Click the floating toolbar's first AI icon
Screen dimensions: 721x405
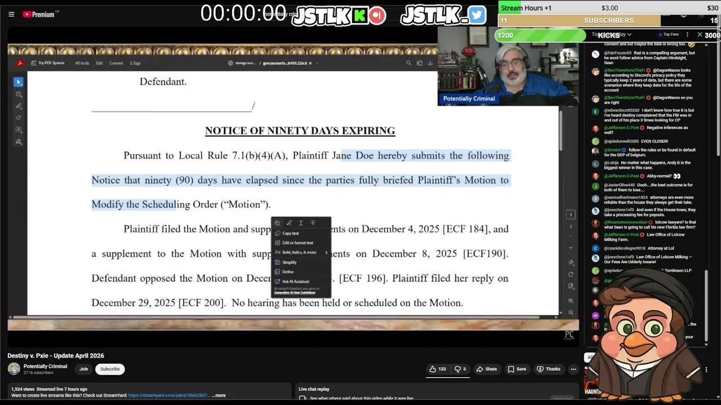277,223
